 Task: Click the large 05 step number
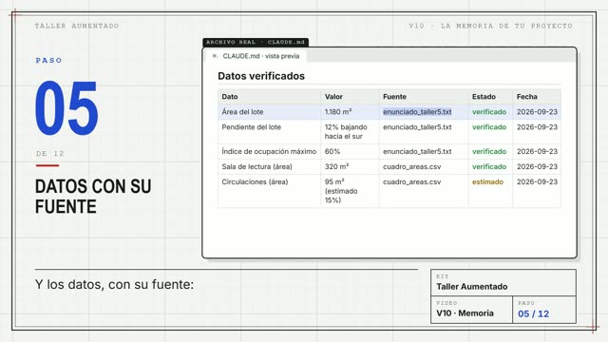[x=66, y=107]
